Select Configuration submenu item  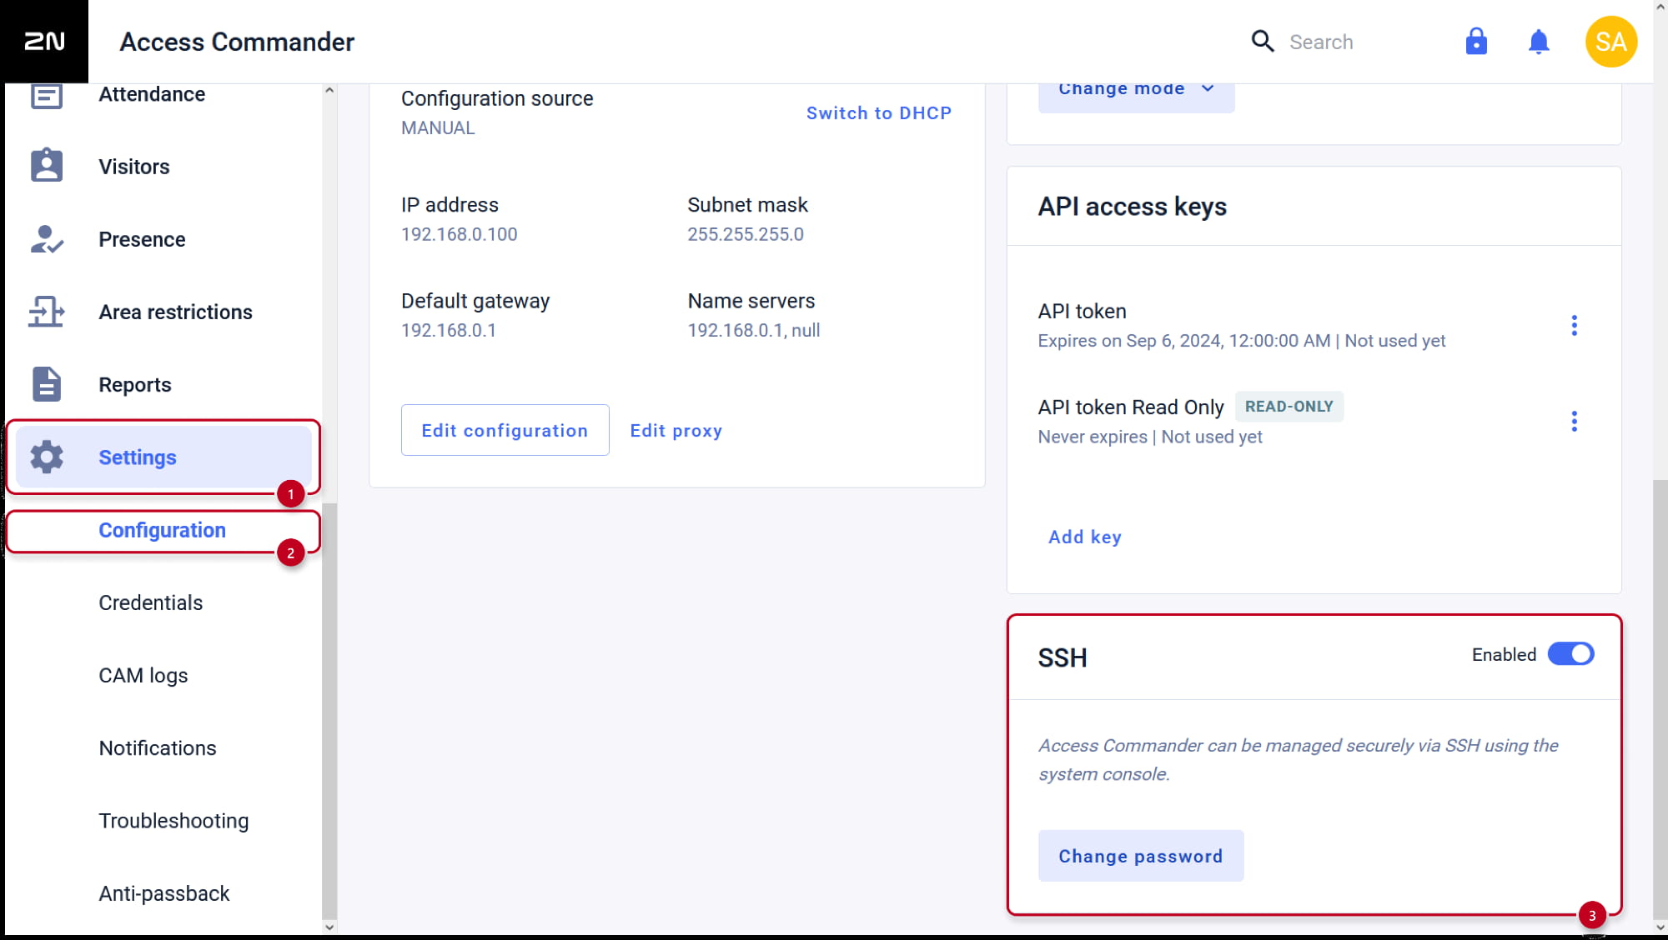coord(163,530)
